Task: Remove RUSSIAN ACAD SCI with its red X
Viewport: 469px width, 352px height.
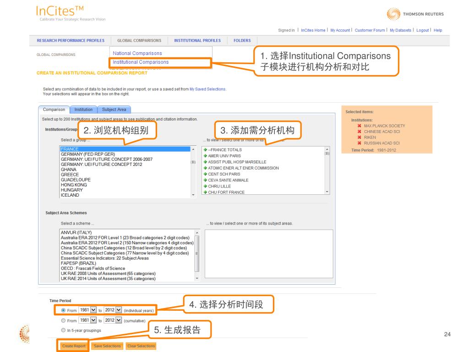Action: click(359, 143)
